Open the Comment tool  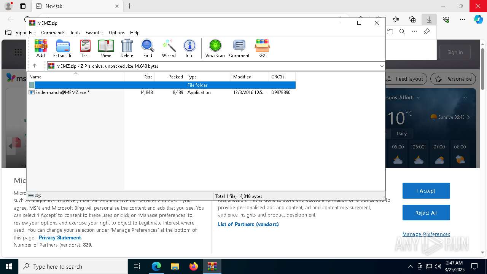239,48
